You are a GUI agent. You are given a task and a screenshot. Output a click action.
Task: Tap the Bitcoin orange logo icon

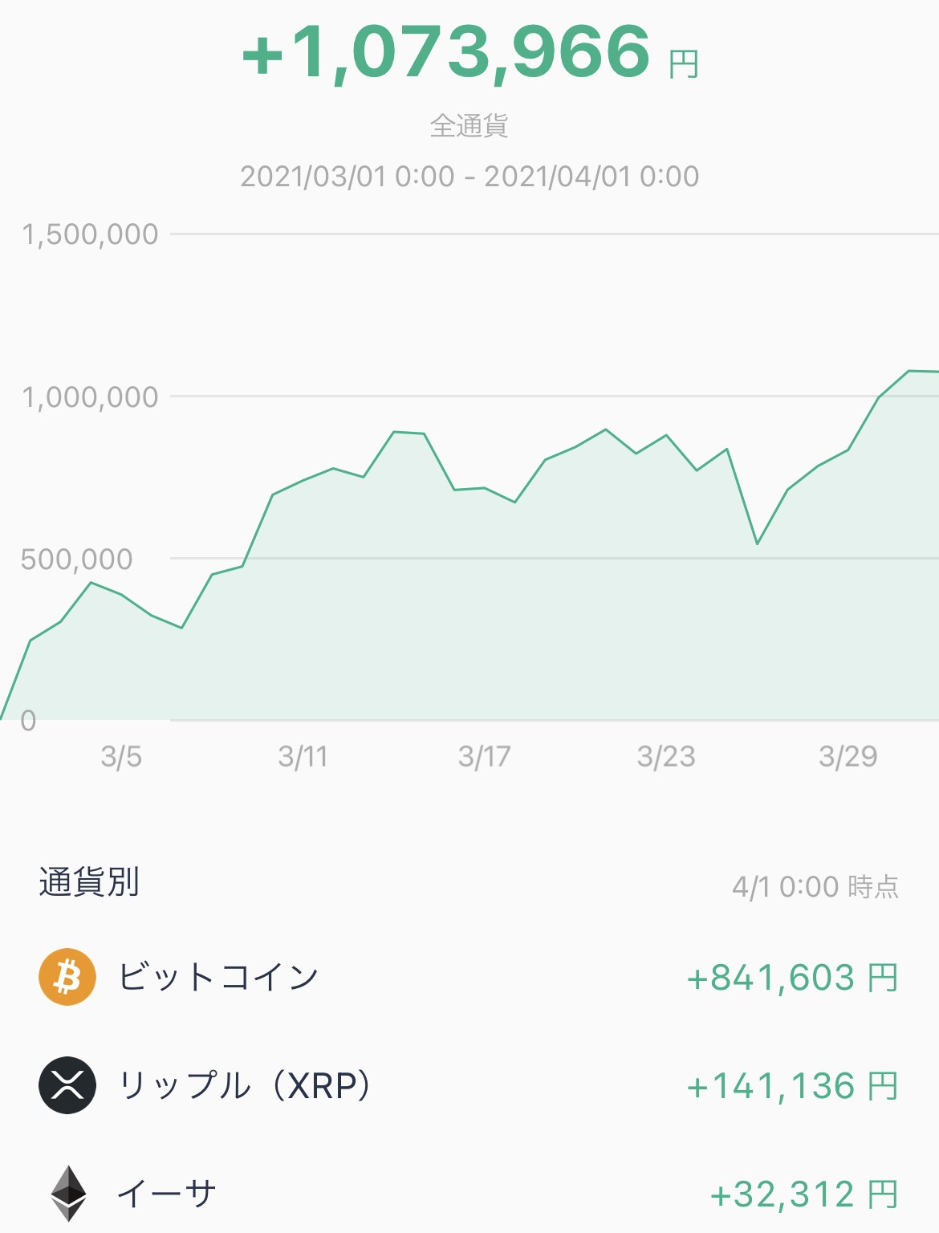pos(67,977)
